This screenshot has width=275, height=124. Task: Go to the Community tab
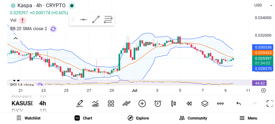pyautogui.click(x=193, y=118)
